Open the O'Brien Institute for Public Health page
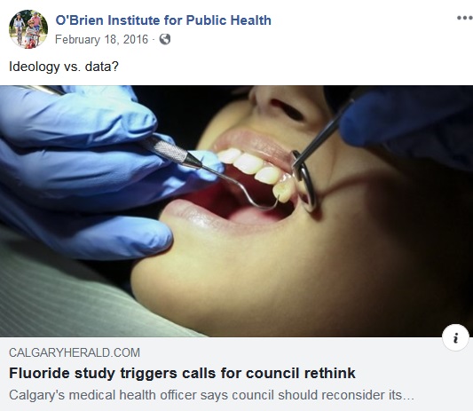The width and height of the screenshot is (473, 411). (163, 20)
